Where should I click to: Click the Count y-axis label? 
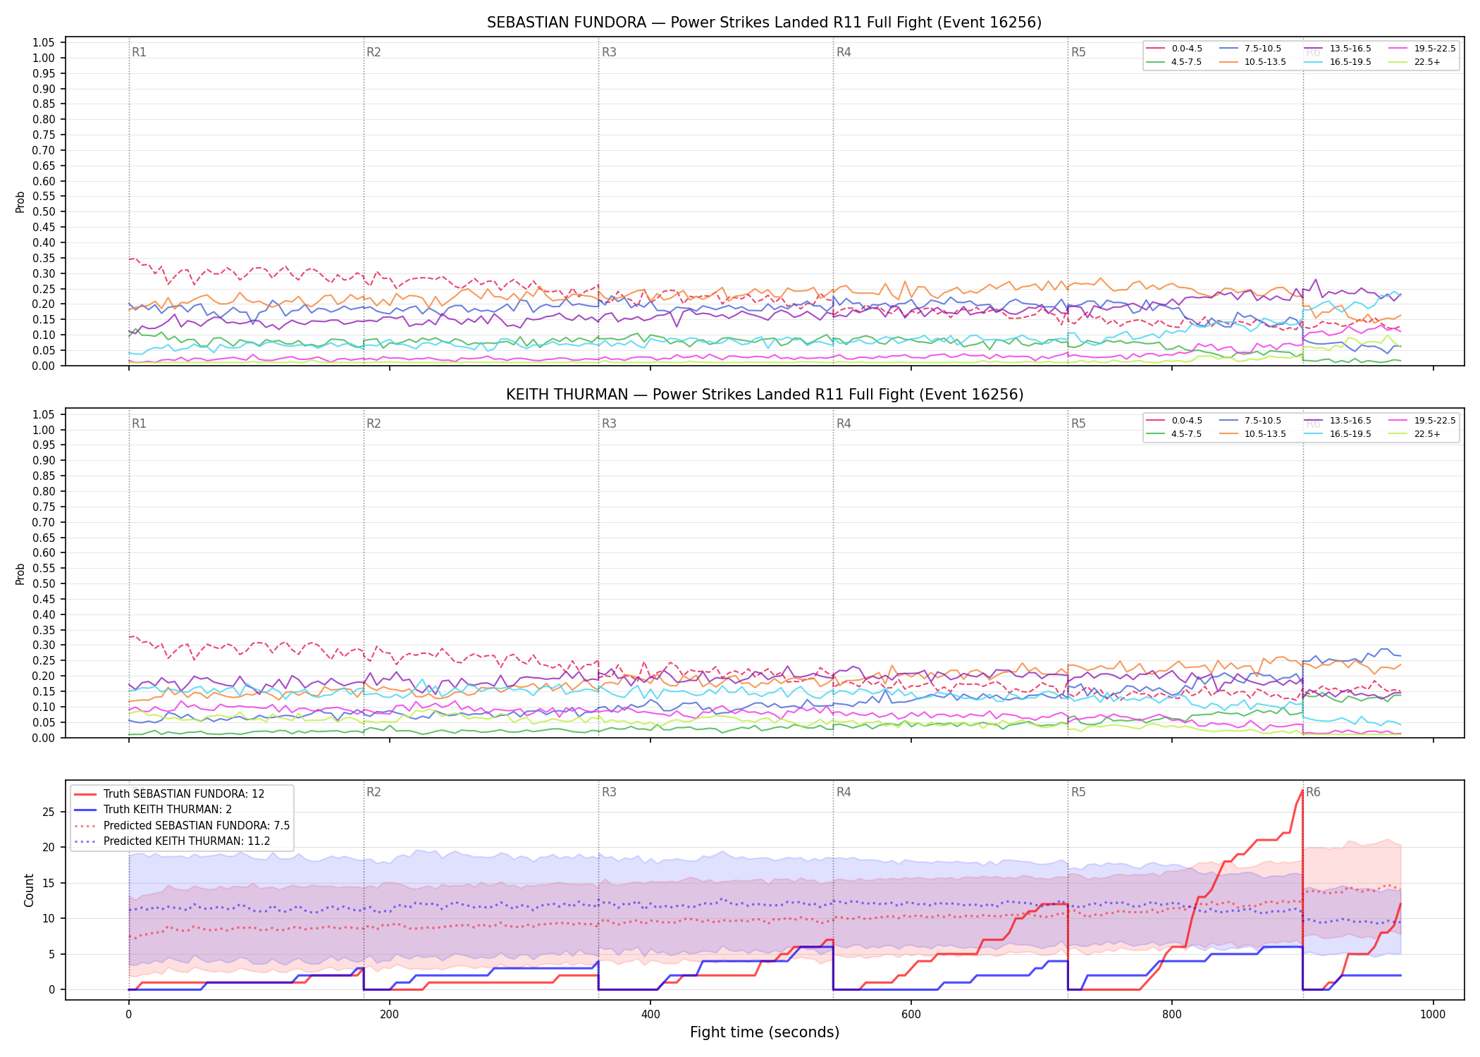[x=29, y=890]
